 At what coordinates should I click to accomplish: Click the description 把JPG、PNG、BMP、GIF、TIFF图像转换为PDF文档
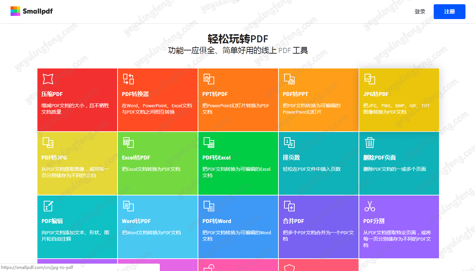click(x=397, y=109)
